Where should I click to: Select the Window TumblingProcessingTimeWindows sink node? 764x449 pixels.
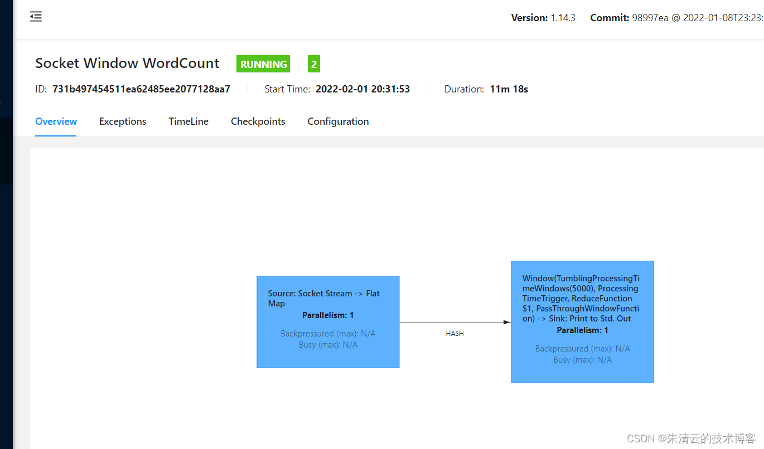[x=582, y=321]
